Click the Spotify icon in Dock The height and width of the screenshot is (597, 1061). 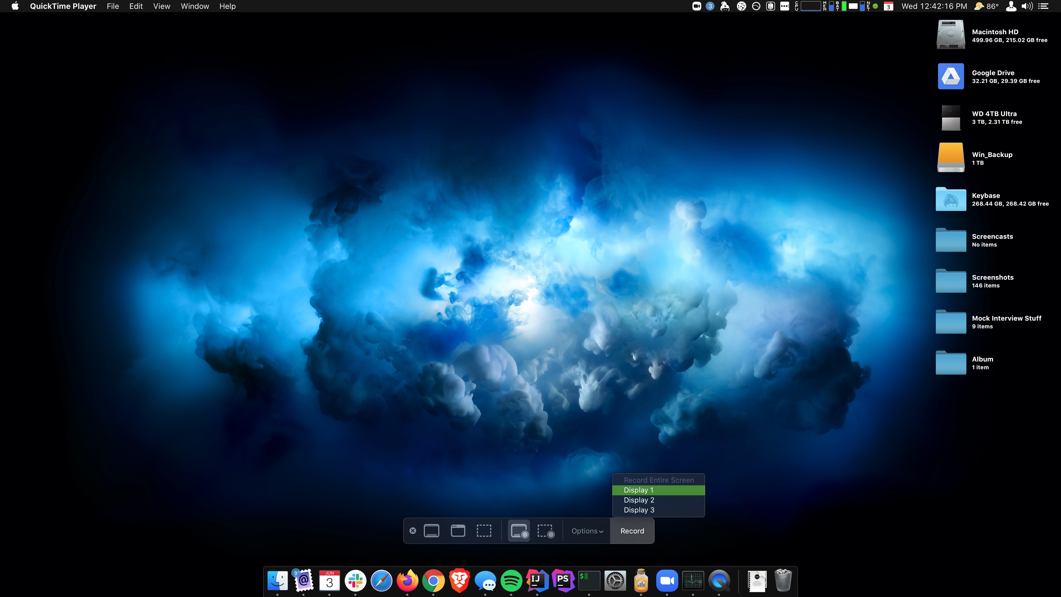511,580
